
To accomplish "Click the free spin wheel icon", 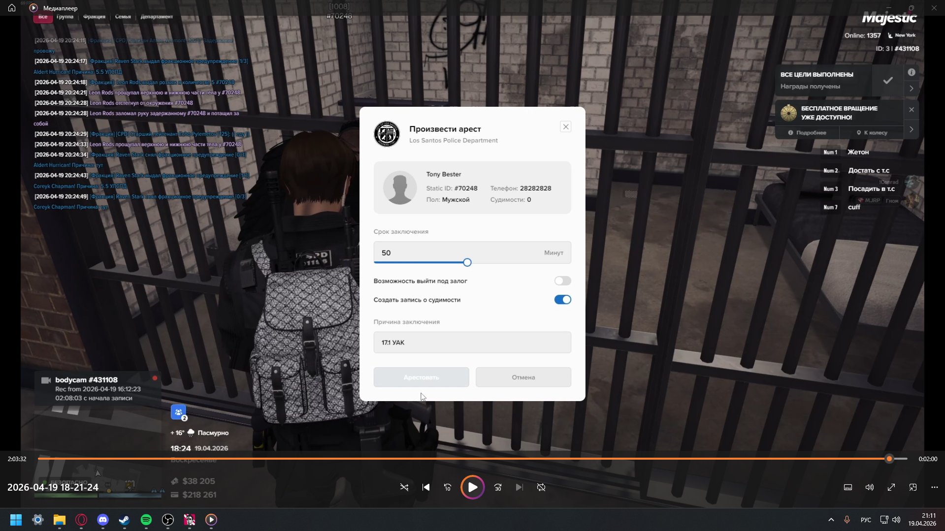I will [788, 113].
